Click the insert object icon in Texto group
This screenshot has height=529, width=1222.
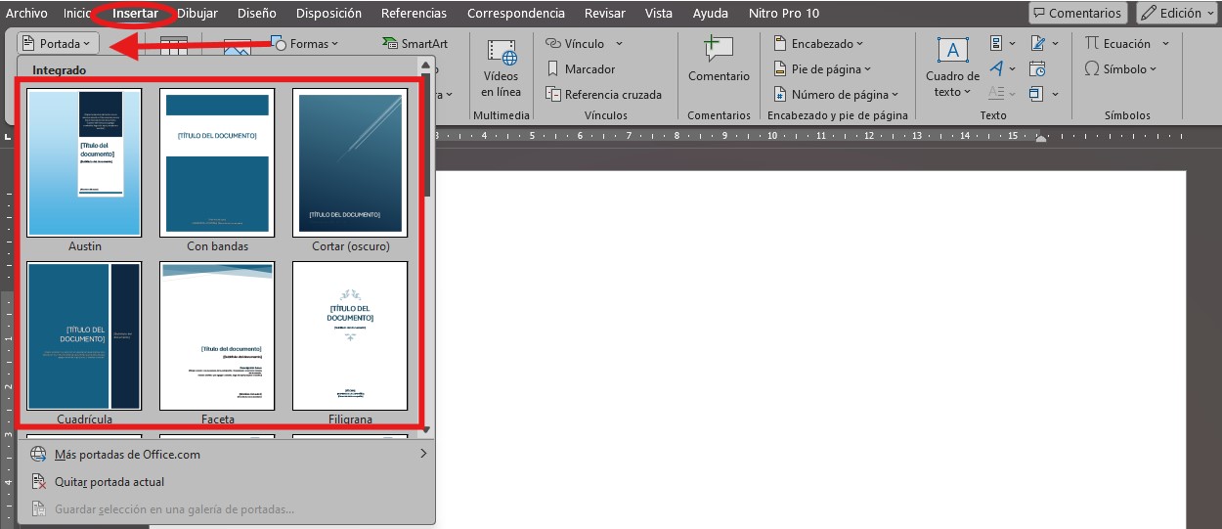1037,95
